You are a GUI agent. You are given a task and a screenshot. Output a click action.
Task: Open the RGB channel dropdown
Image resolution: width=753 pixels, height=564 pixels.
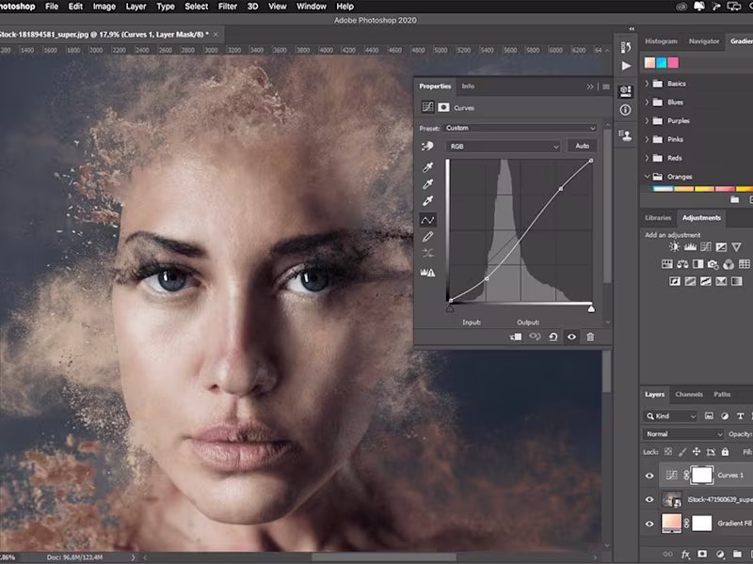tap(504, 147)
